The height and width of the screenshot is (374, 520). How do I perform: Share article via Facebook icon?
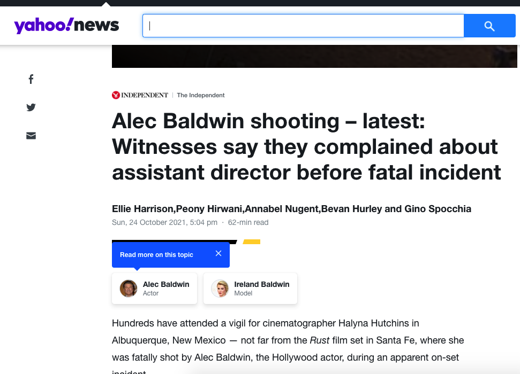pos(31,79)
